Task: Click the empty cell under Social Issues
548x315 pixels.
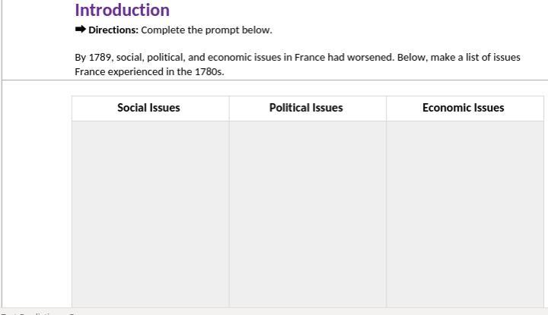Action: [150, 213]
